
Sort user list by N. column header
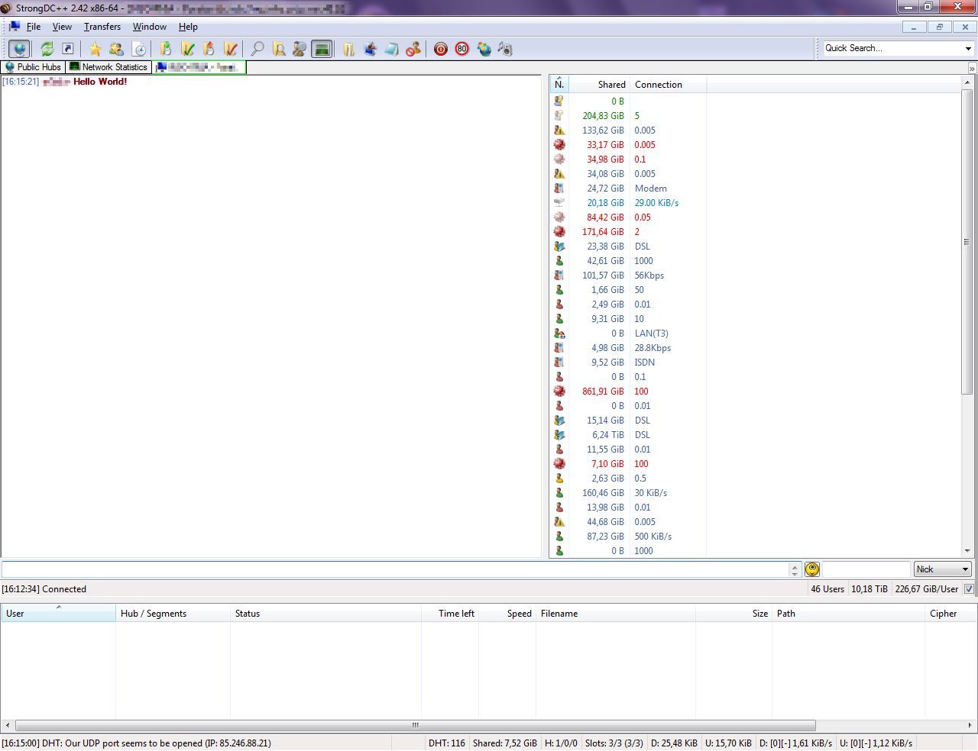tap(559, 85)
